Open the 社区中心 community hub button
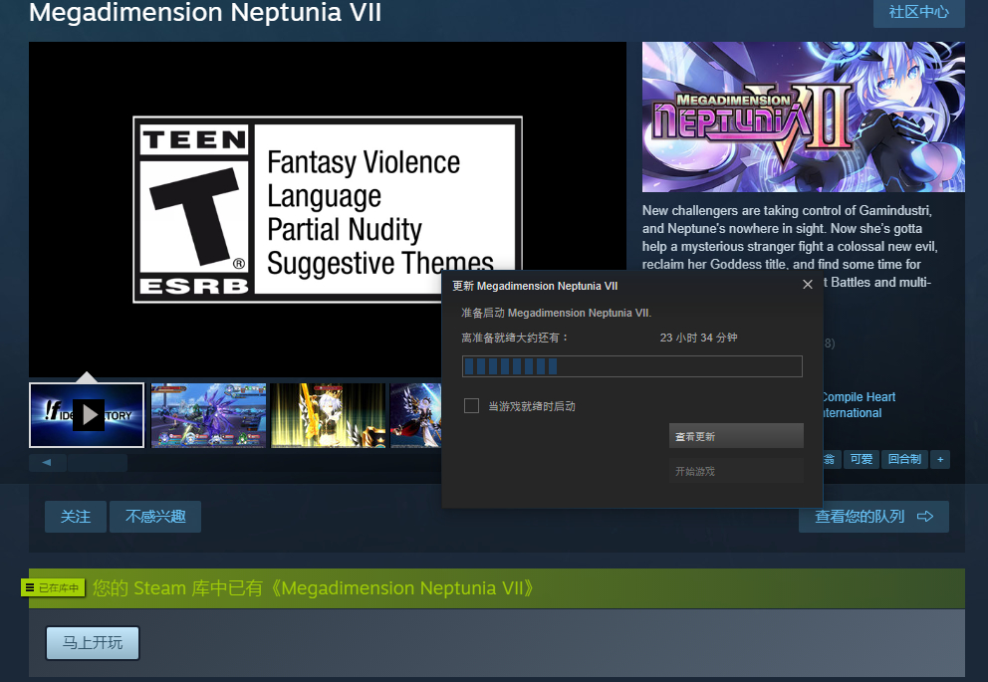 [918, 13]
